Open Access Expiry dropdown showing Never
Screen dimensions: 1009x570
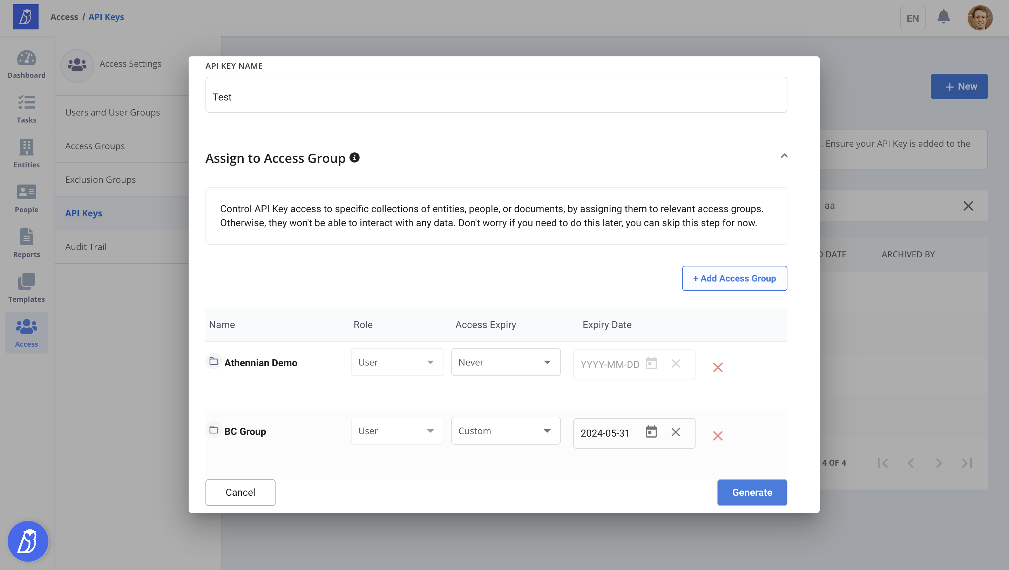(505, 362)
